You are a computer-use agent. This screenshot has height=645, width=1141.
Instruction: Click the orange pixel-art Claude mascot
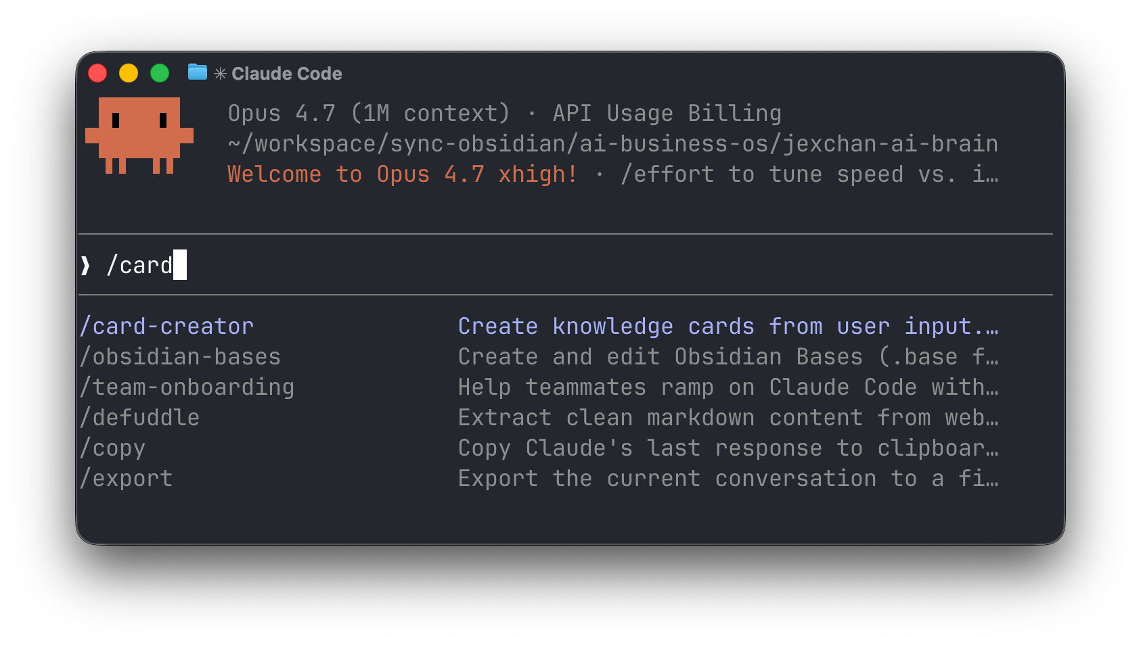(x=139, y=135)
